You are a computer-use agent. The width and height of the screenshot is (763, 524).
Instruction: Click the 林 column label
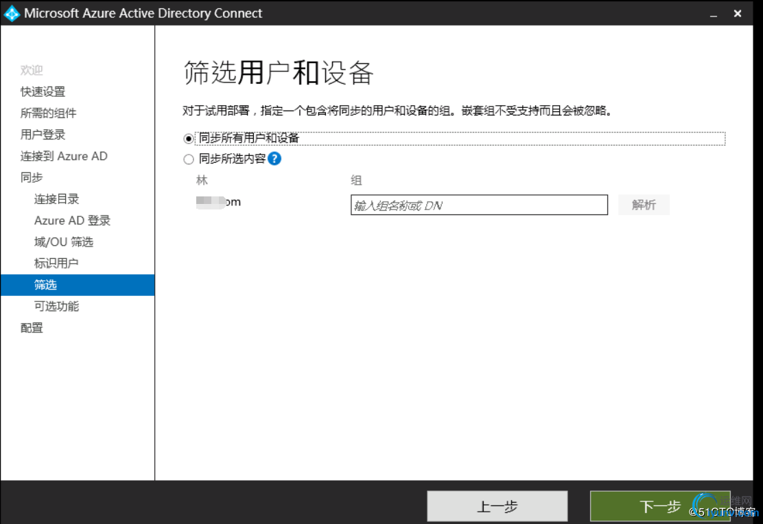click(x=202, y=180)
